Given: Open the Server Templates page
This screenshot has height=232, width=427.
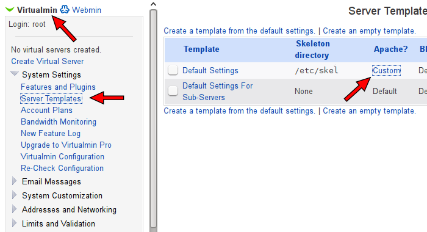Looking at the screenshot, I should pos(51,99).
